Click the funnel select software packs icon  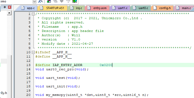(68, 1)
